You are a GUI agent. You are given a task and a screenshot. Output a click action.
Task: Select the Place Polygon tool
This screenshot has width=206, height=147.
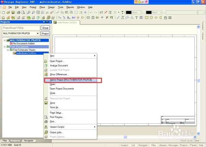point(122,17)
